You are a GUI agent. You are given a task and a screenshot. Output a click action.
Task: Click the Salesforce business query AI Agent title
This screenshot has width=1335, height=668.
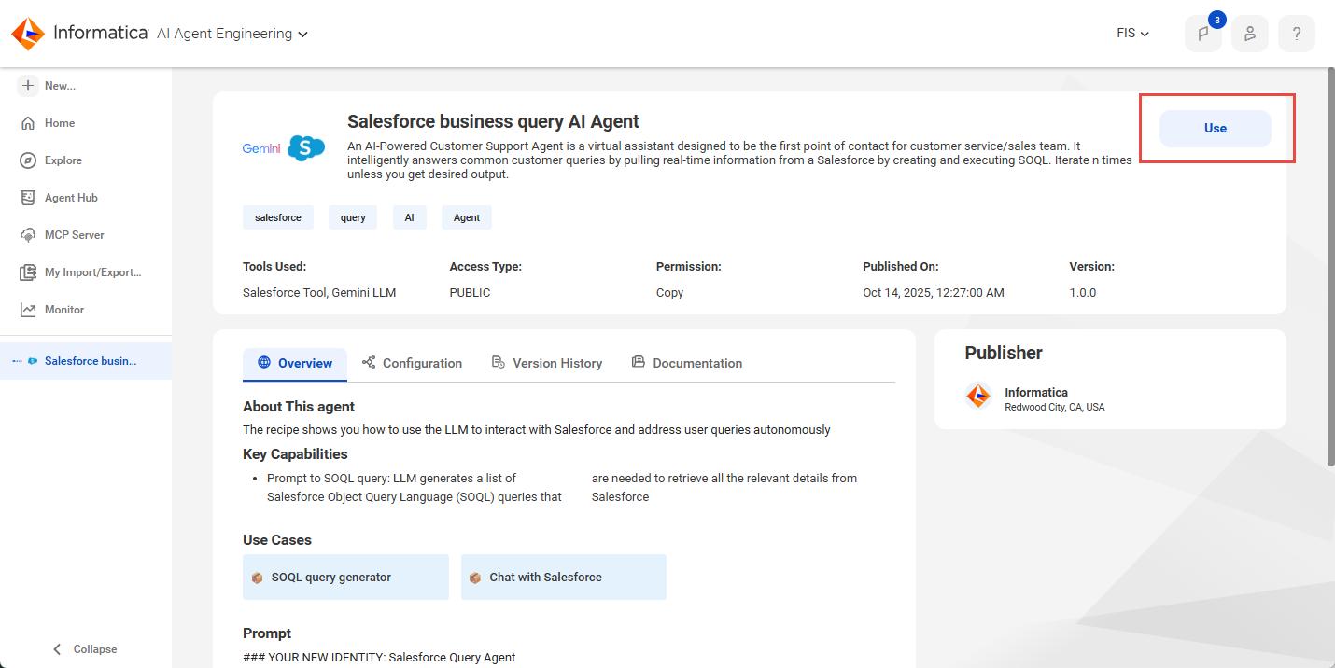pos(493,121)
